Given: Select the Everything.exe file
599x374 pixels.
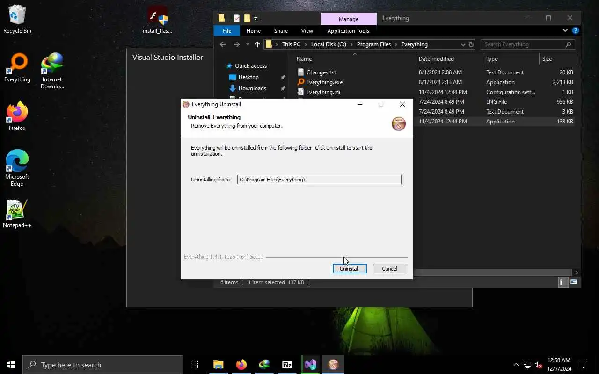Looking at the screenshot, I should (324, 82).
